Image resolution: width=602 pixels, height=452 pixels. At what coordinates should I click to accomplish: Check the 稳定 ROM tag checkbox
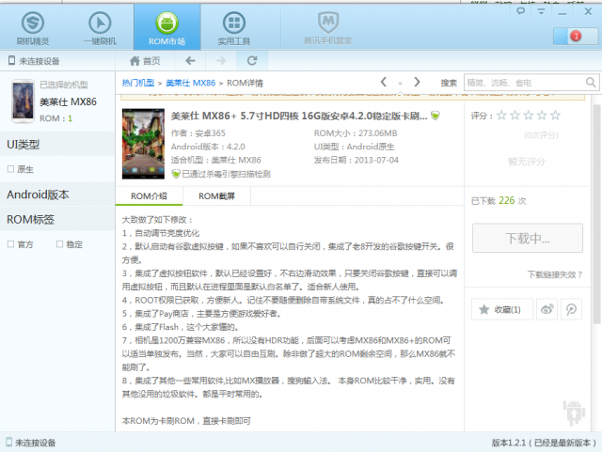[59, 244]
